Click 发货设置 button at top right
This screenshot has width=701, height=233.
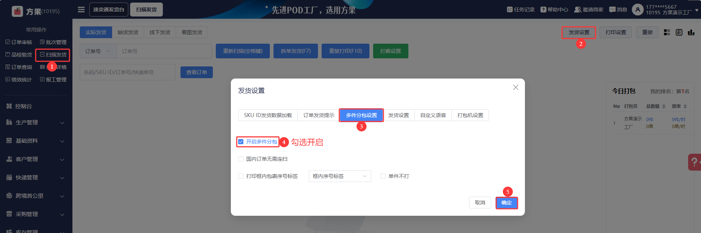(x=579, y=32)
